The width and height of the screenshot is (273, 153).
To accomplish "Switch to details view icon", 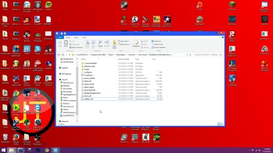I will 219,124.
